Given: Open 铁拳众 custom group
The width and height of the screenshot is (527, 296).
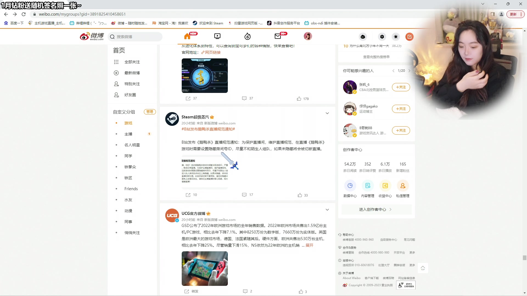Looking at the screenshot, I should [x=130, y=167].
